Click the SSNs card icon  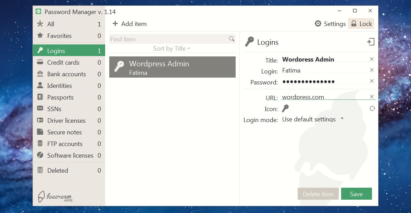click(x=40, y=109)
